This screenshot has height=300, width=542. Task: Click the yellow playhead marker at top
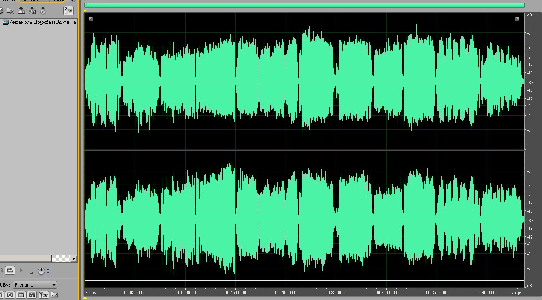(85, 10)
